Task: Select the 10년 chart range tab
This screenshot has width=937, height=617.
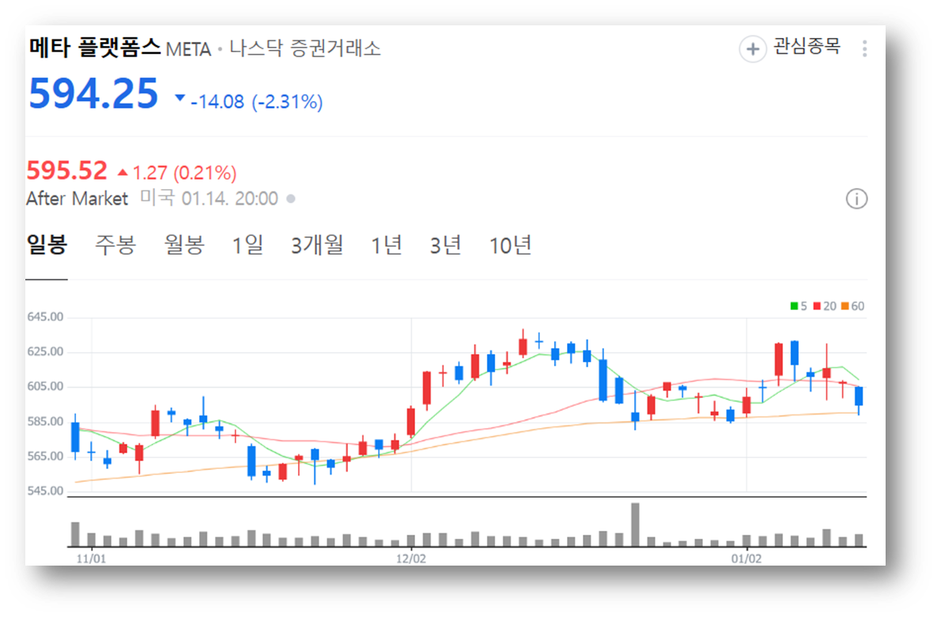Action: tap(510, 244)
